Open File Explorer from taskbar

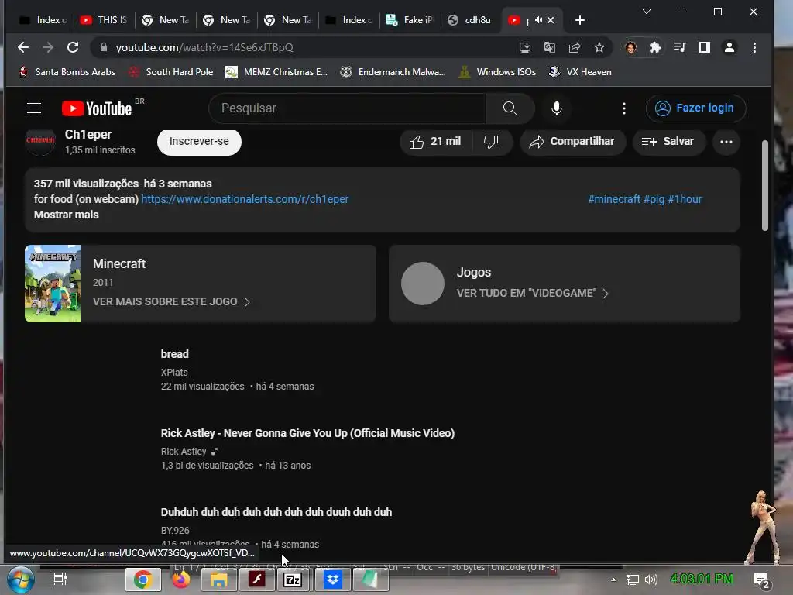[x=218, y=580]
